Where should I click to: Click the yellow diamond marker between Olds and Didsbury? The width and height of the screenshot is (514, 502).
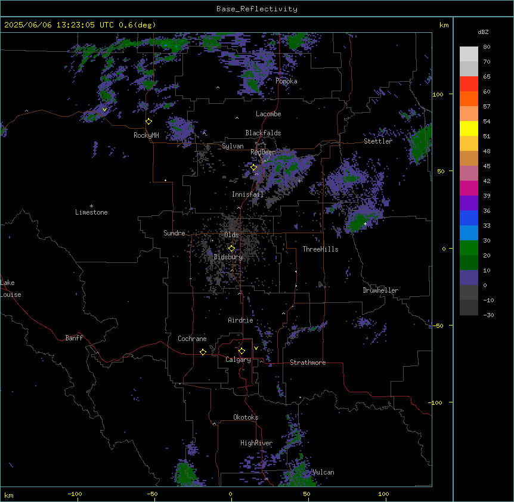click(231, 249)
